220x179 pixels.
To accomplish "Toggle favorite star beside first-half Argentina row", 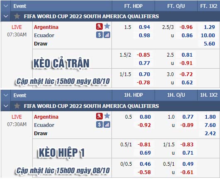I will (x=107, y=116).
